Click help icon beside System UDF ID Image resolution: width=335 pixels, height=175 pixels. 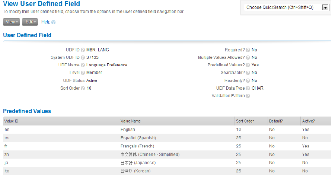tap(83, 58)
